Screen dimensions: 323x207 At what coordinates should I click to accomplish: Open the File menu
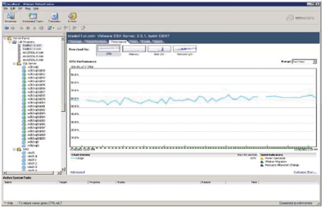(6, 9)
